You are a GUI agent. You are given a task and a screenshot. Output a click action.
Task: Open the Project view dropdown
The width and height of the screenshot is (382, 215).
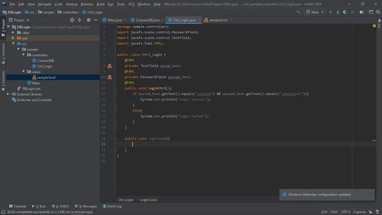19,20
